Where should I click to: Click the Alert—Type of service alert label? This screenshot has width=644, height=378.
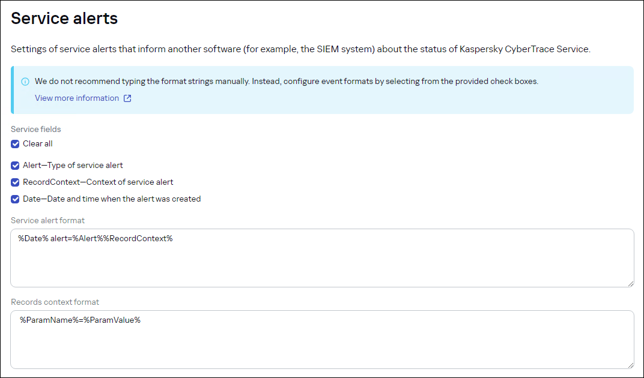(74, 165)
